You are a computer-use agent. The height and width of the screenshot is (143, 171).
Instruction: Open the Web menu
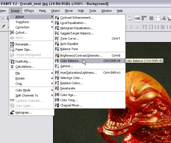coord(81,11)
